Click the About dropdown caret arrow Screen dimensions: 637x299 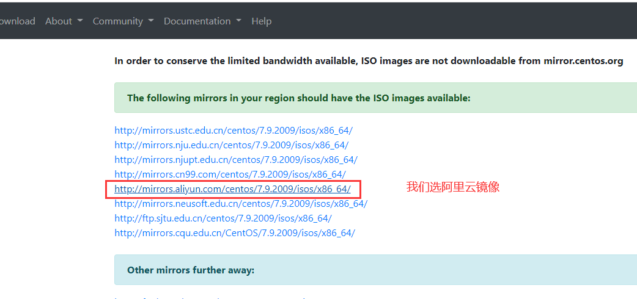click(80, 21)
